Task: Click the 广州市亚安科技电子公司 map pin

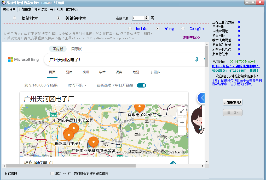Action: coord(93,142)
